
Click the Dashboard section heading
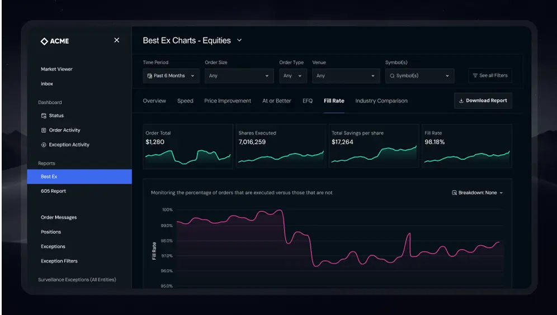click(x=50, y=103)
